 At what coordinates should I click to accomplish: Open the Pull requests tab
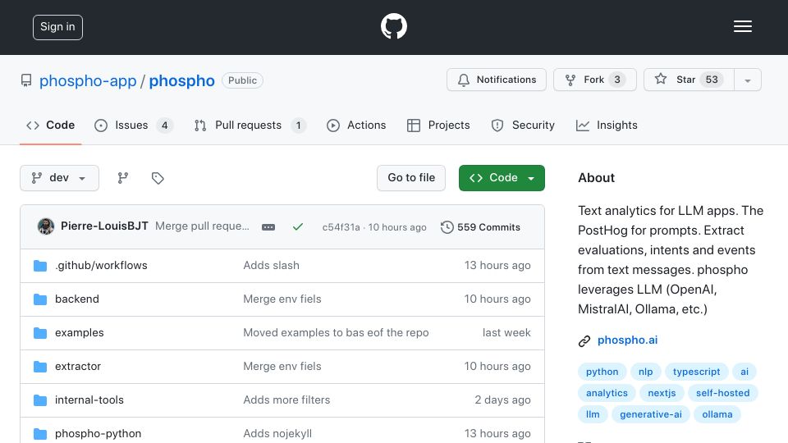(x=250, y=125)
